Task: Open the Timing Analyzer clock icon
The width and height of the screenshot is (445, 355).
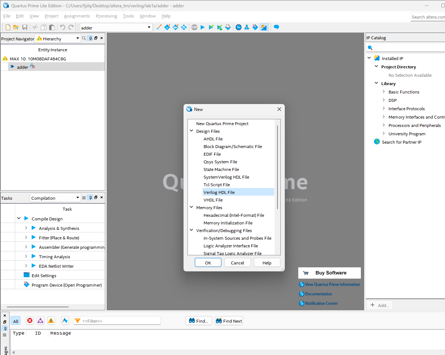Action: [239, 27]
